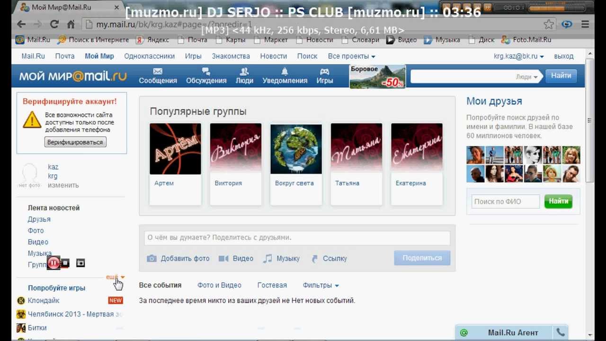Open the Обсуждения chat icon
606x341 pixels.
coord(206,72)
